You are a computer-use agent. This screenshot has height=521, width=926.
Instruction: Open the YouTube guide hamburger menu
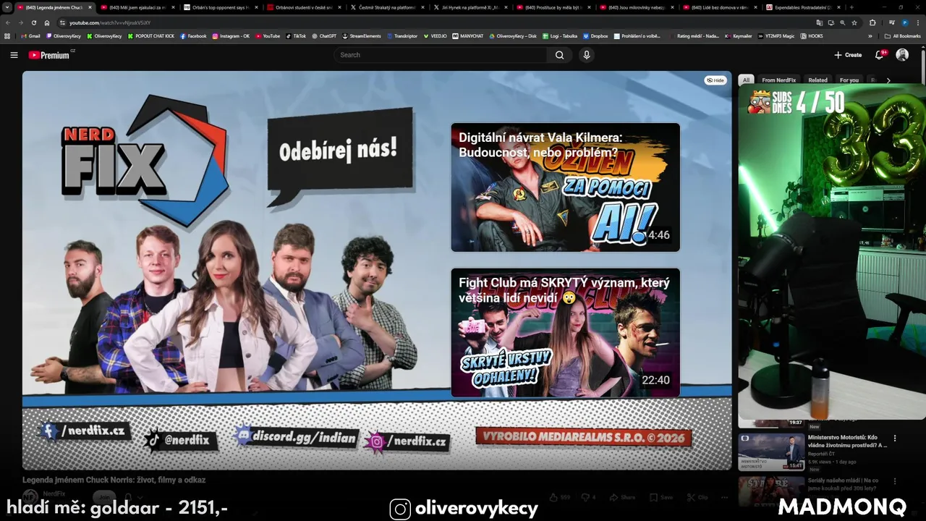(14, 55)
